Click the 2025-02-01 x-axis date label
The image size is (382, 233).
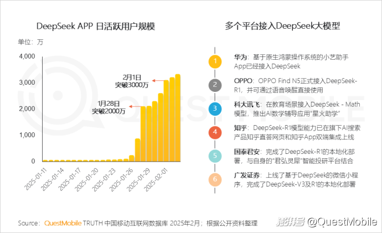tap(156, 180)
